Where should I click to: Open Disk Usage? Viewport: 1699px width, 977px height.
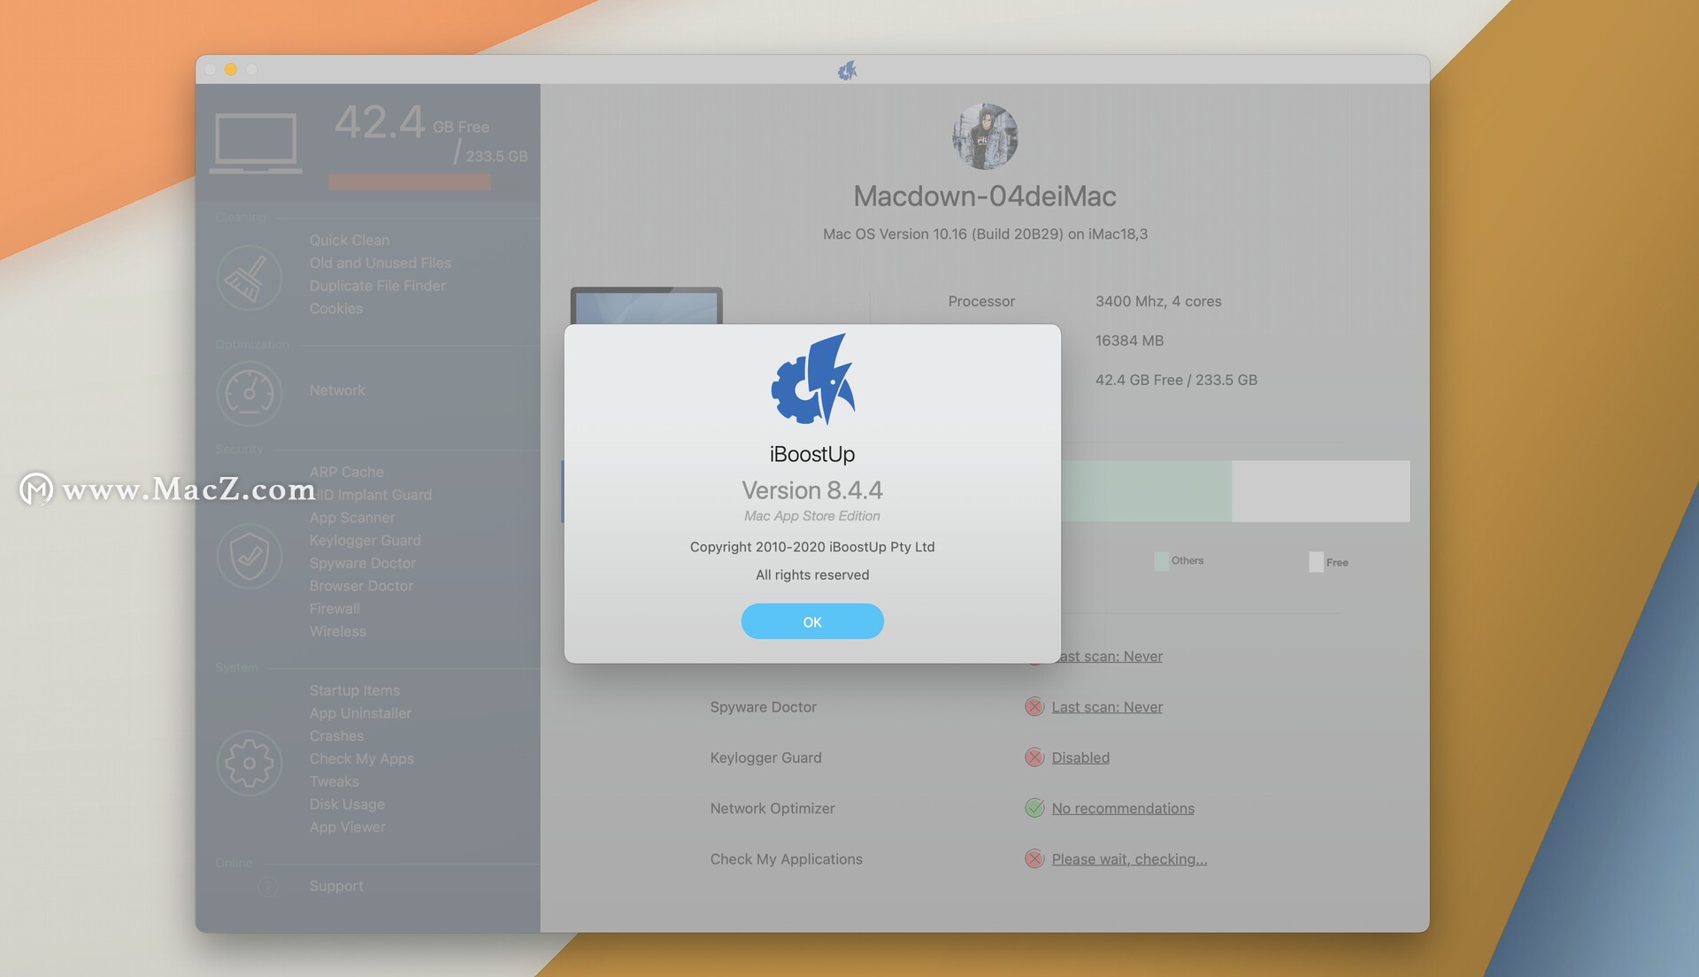(346, 804)
